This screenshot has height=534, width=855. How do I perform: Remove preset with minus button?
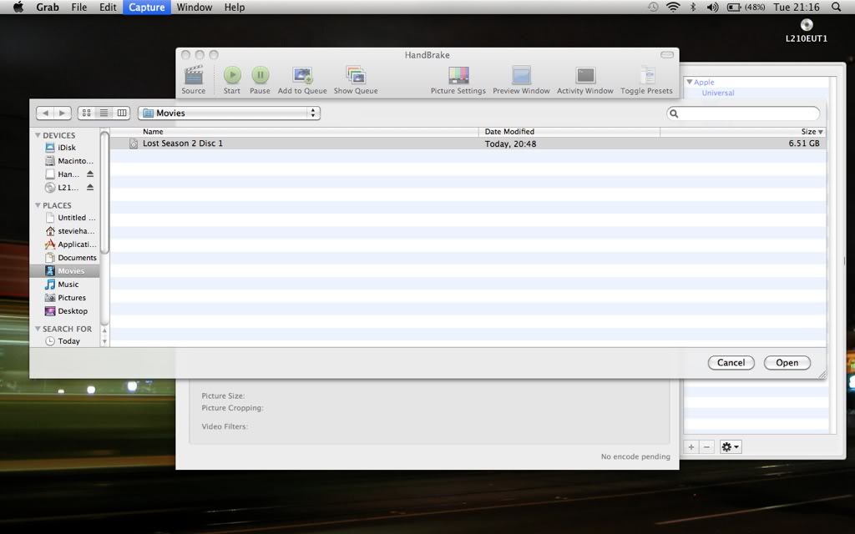706,447
